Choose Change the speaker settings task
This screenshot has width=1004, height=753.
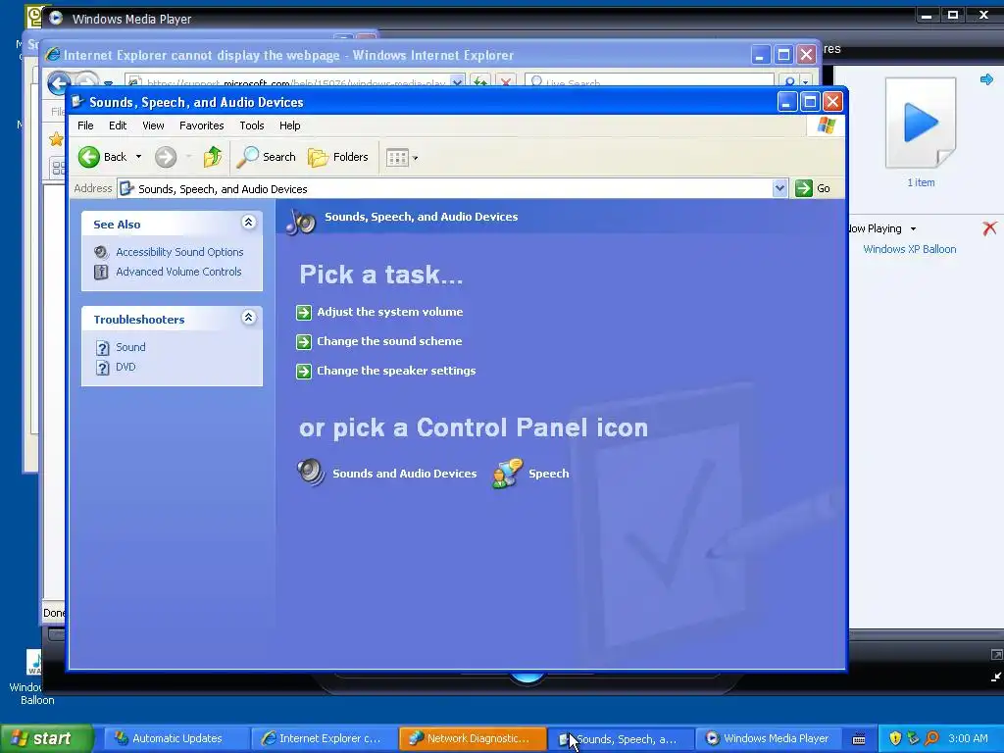click(x=396, y=371)
